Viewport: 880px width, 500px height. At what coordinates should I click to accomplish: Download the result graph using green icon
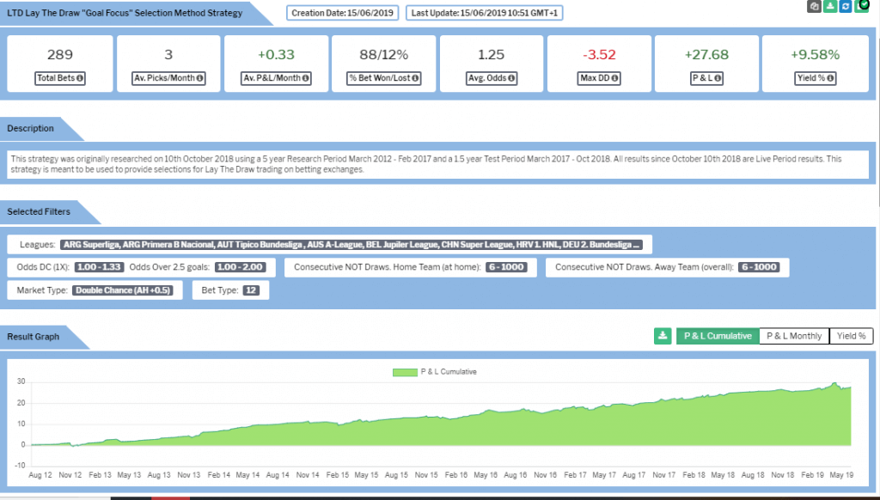(x=663, y=336)
